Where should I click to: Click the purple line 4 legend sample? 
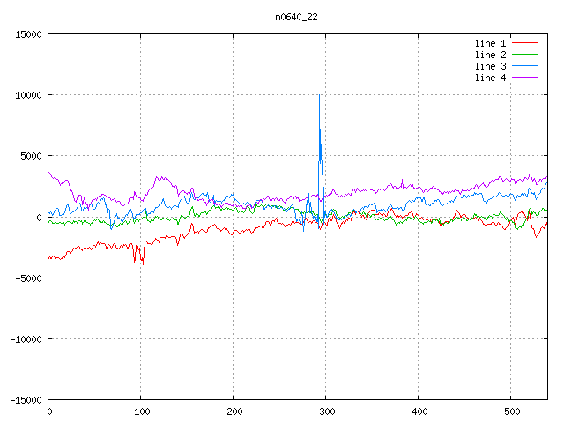pos(525,78)
